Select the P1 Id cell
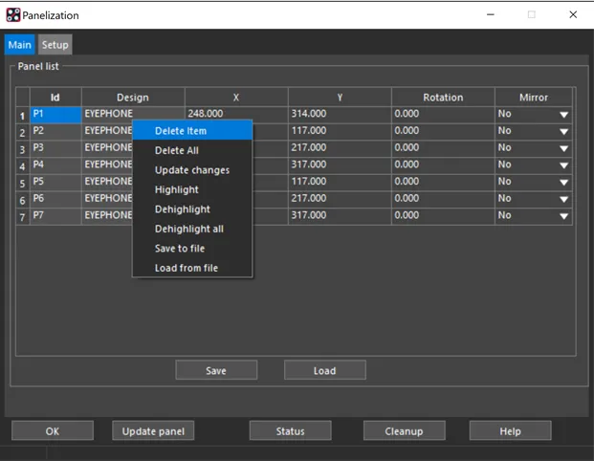 coord(55,115)
